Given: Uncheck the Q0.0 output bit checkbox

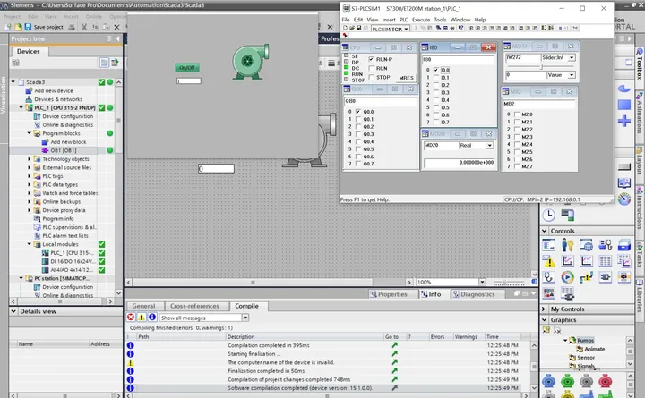Looking at the screenshot, I should 357,112.
